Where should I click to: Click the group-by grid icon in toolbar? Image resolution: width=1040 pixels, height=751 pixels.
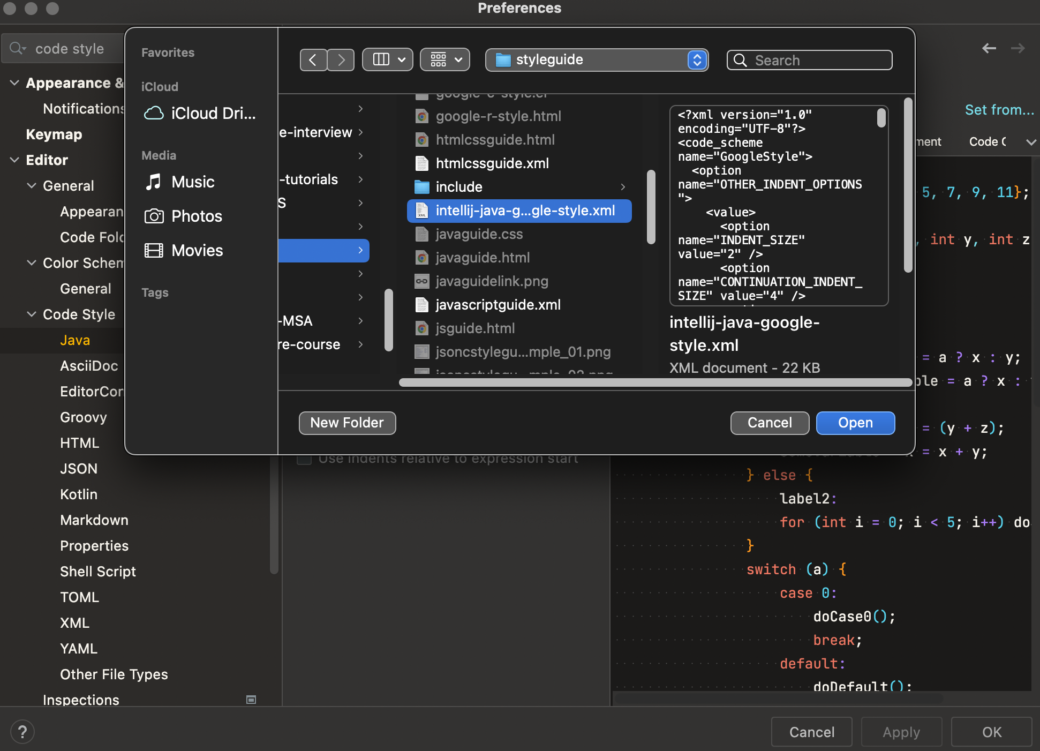tap(439, 60)
